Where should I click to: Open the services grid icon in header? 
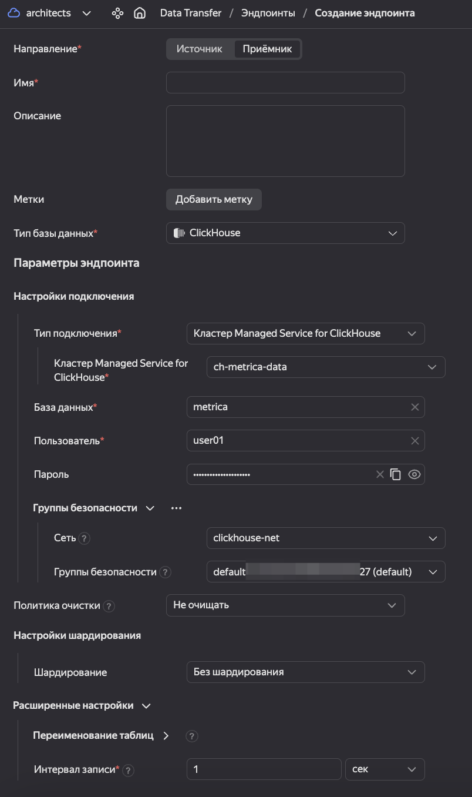click(x=118, y=13)
